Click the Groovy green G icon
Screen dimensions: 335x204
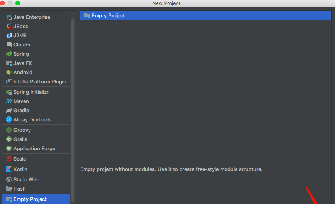click(9, 130)
